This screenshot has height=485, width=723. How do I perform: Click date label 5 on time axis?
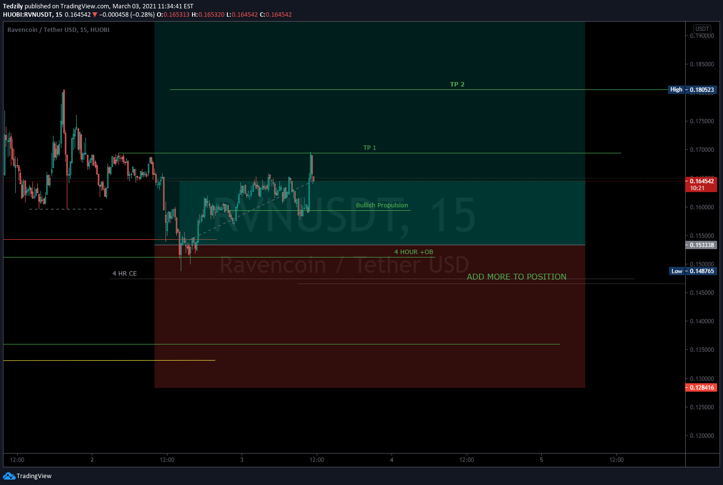click(x=541, y=460)
